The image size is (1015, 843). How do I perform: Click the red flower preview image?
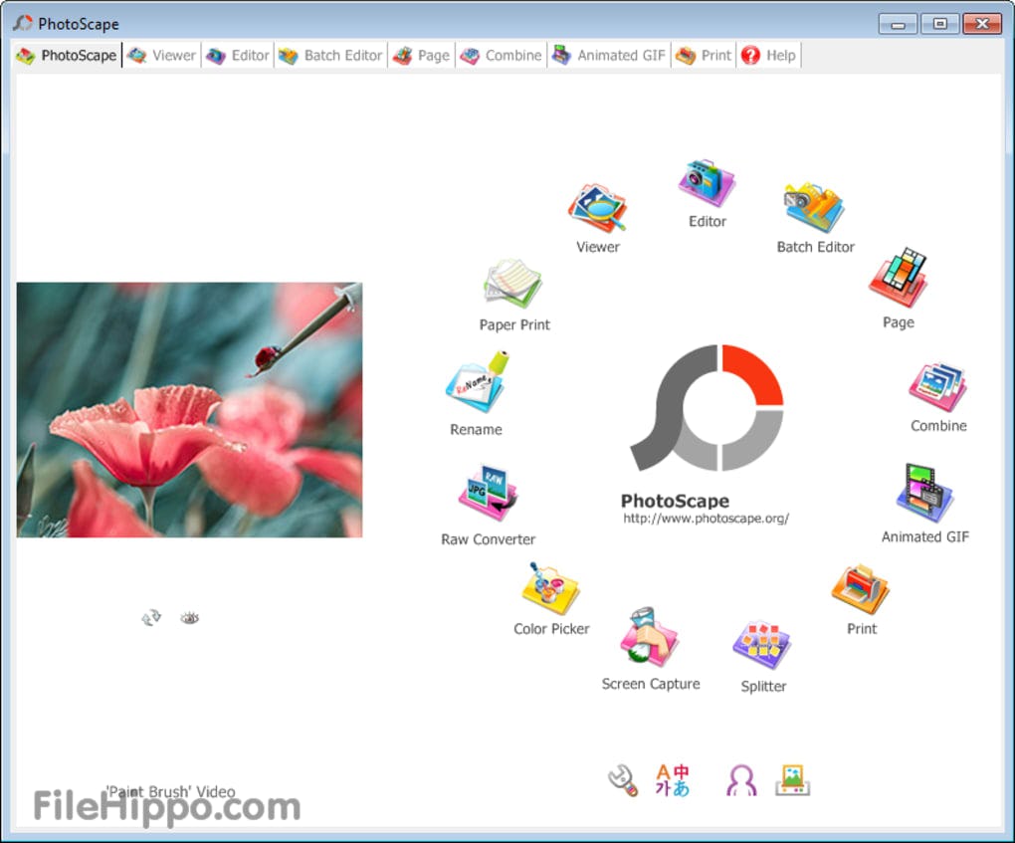[x=189, y=410]
